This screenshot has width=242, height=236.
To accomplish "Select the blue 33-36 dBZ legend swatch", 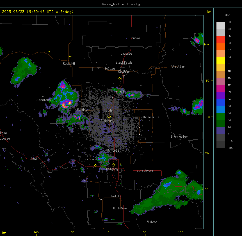I will (x=221, y=102).
